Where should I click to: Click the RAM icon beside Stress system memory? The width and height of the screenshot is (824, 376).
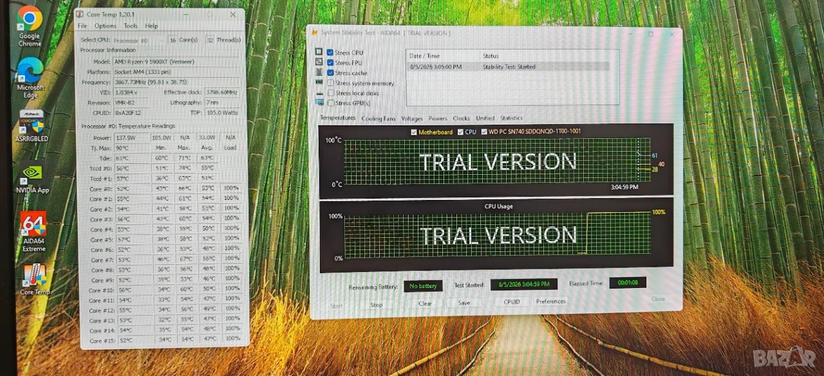319,82
